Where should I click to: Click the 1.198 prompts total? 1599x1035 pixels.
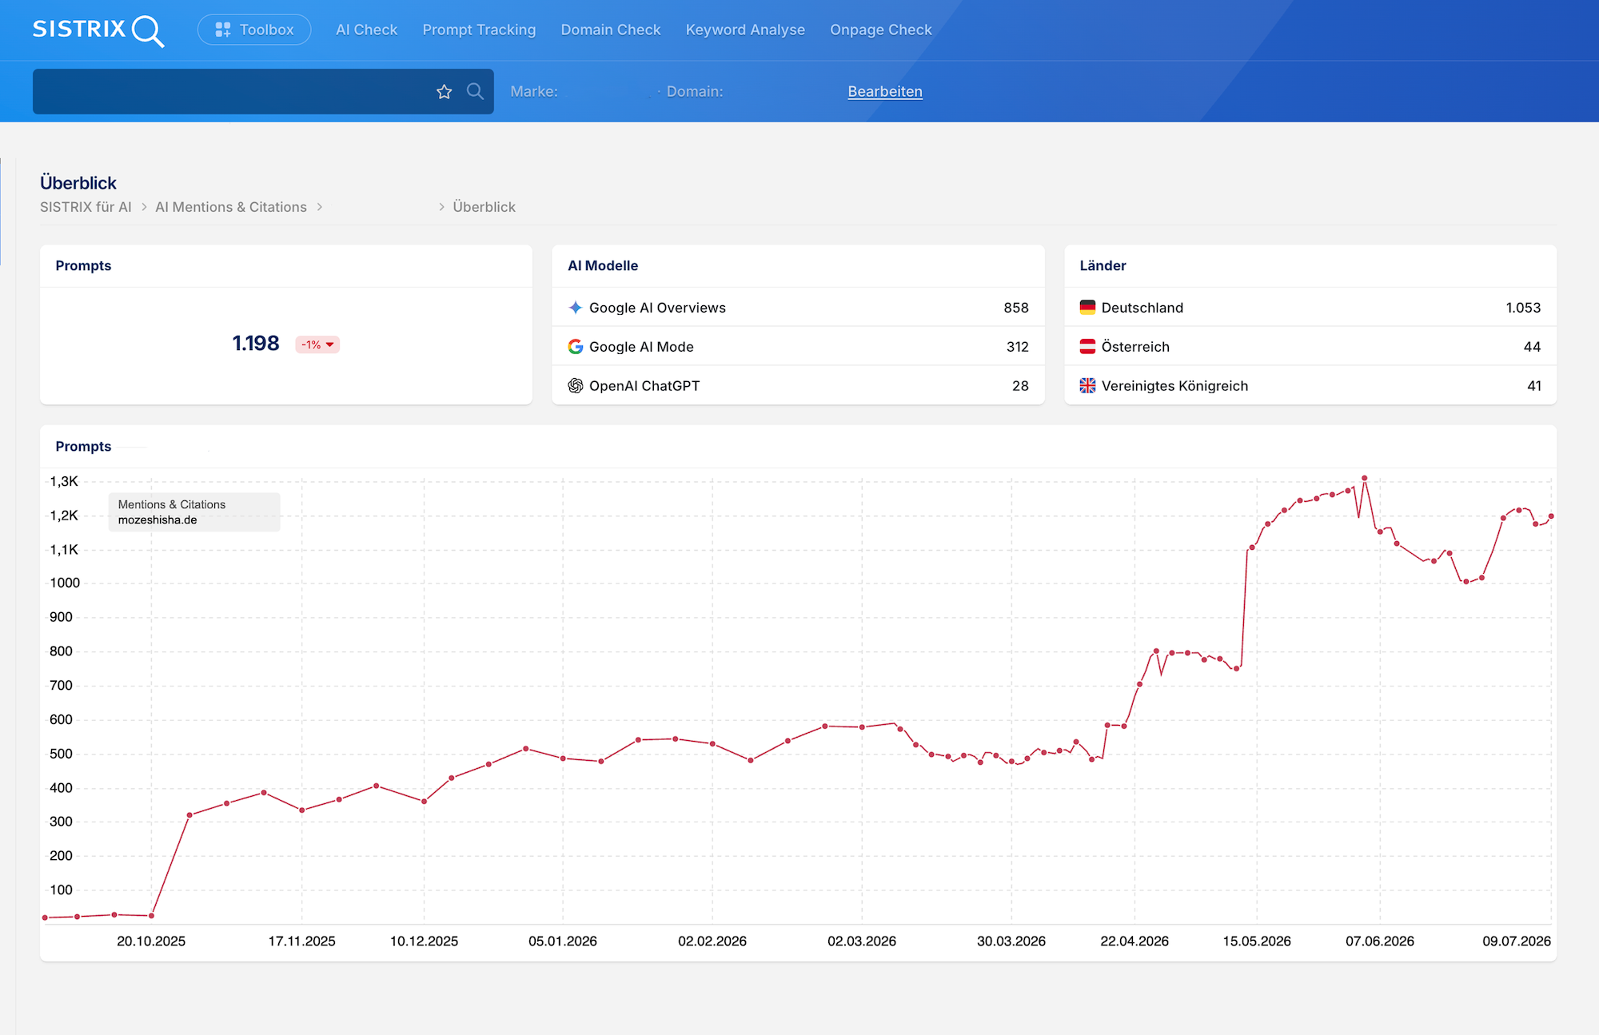(x=256, y=344)
